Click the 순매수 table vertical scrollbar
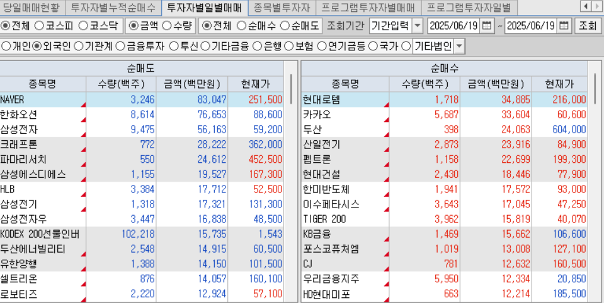This screenshot has width=604, height=303. point(595,89)
